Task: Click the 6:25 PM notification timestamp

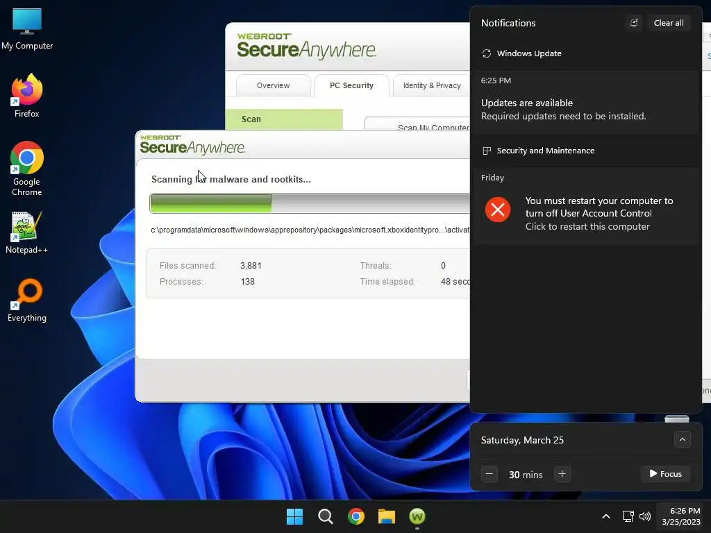Action: (496, 81)
